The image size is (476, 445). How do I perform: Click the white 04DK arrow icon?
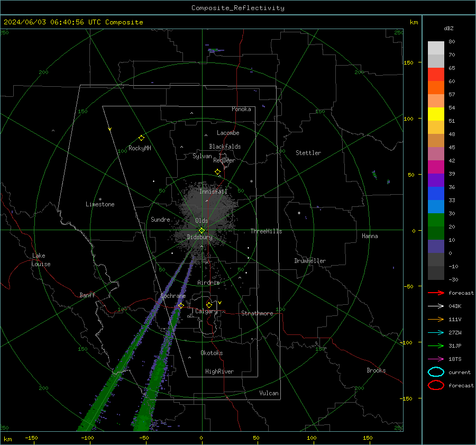[436, 306]
